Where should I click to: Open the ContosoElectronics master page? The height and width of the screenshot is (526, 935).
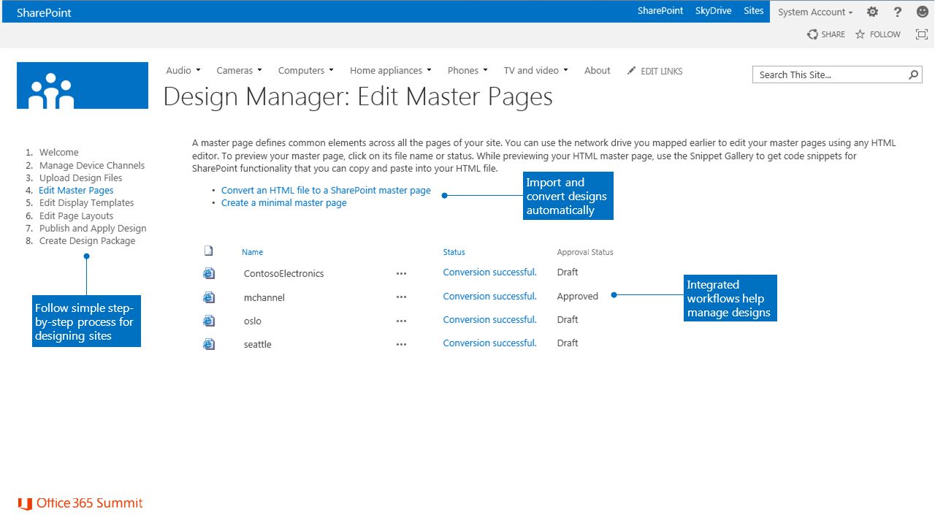click(283, 274)
